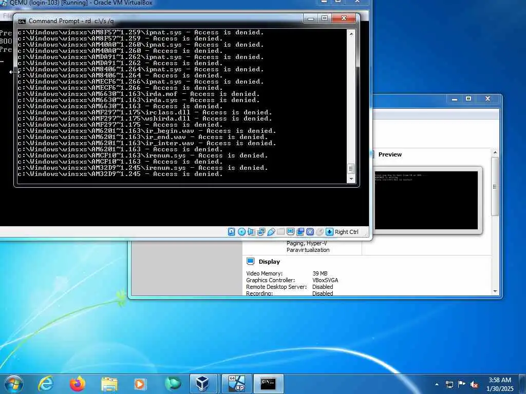Screen dimensions: 526x394
Task: Click the ir_inter.wav access denied line
Action: (147, 143)
